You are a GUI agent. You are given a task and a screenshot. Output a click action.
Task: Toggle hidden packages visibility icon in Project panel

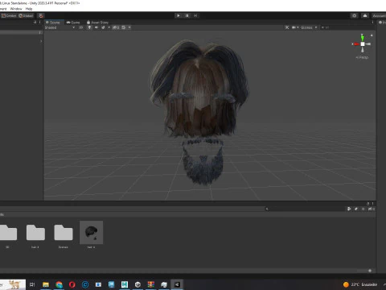372,209
